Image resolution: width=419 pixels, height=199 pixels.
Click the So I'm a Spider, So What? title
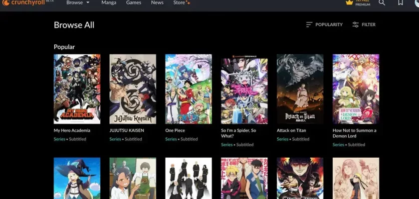(238, 133)
